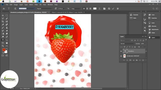Commit current text edits with checkmark
The height and width of the screenshot is (90, 161).
coord(113,9)
